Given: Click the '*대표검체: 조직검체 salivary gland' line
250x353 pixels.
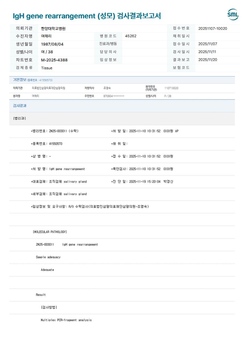Looking at the screenshot, I should coord(59,182).
